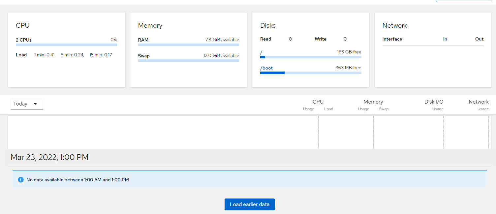
Task: Open the / root filesystem link
Action: (261, 52)
